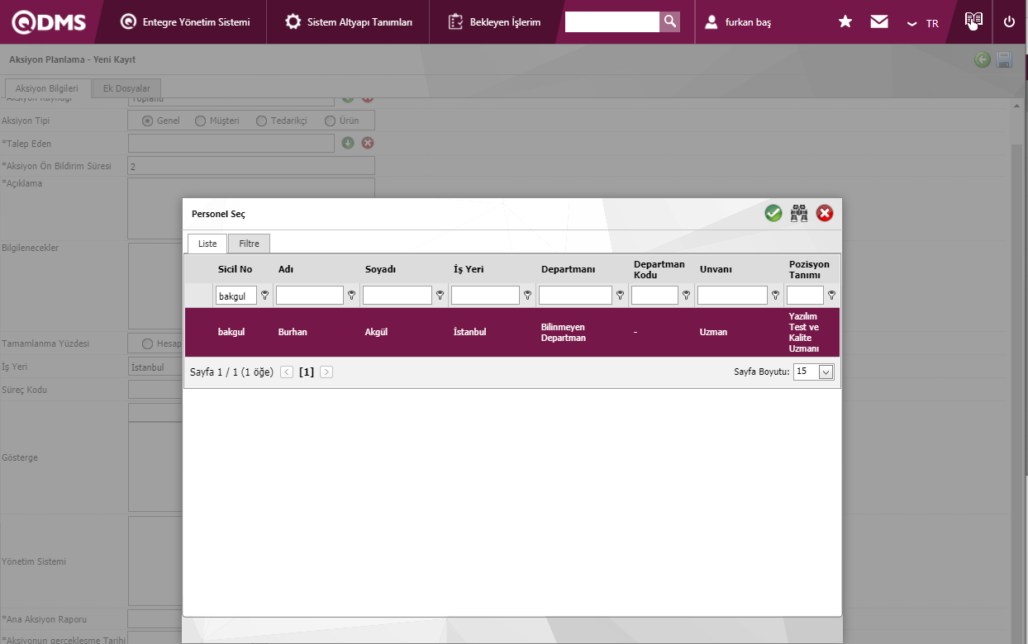The height and width of the screenshot is (644, 1028).
Task: Expand the TR language selector
Action: 923,23
